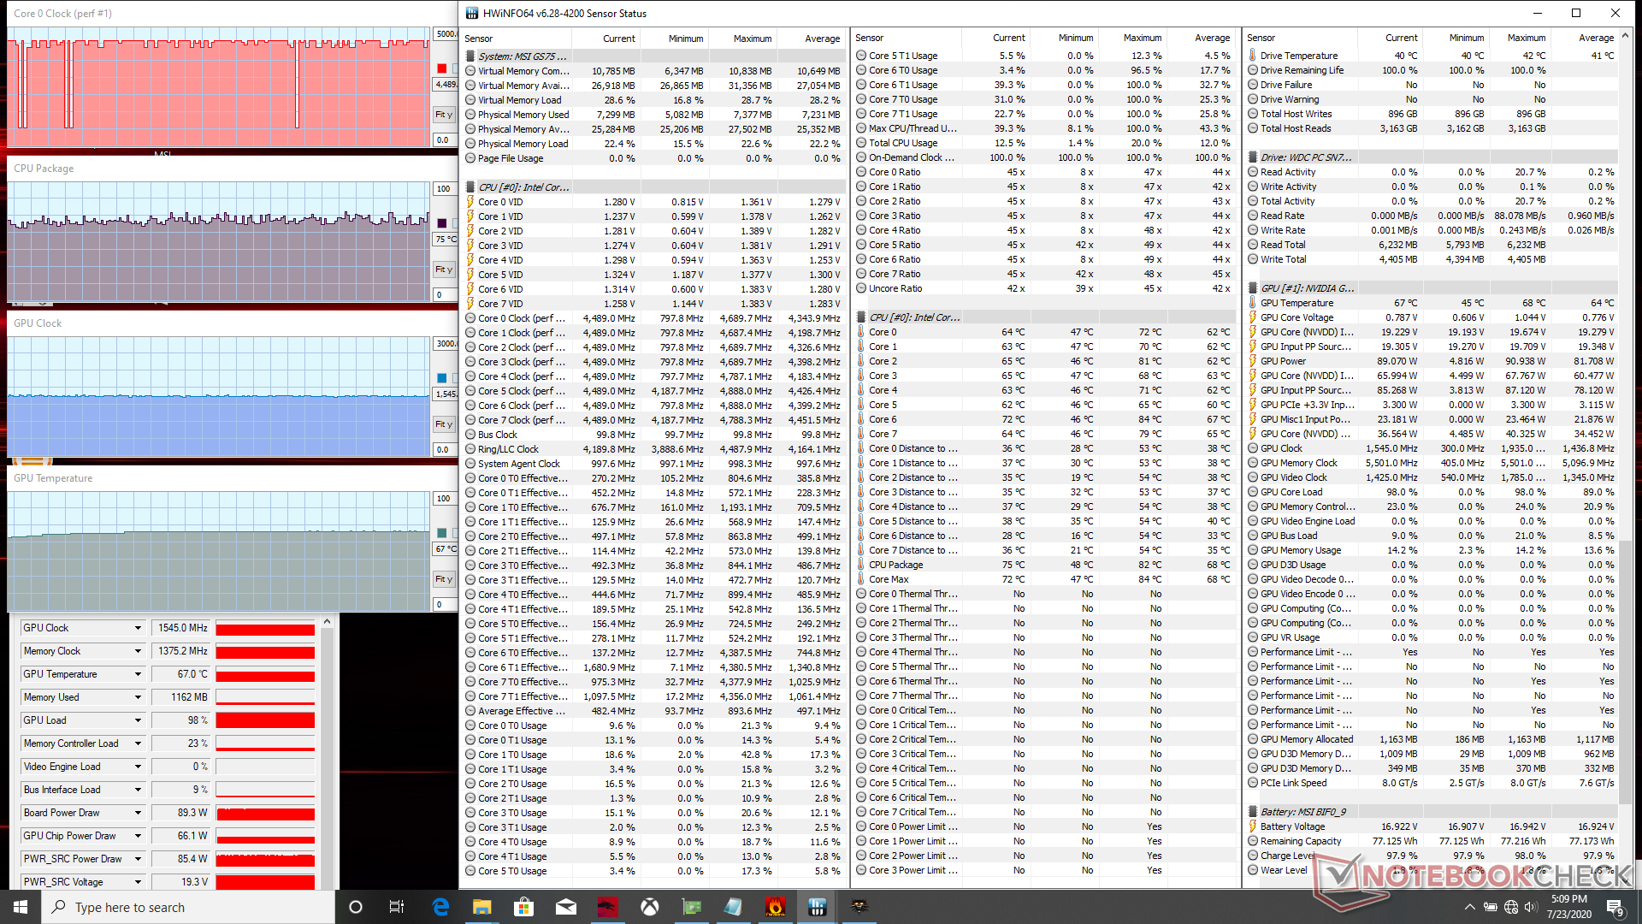Open Microsoft Edge from the taskbar
The image size is (1642, 924).
coord(440,907)
